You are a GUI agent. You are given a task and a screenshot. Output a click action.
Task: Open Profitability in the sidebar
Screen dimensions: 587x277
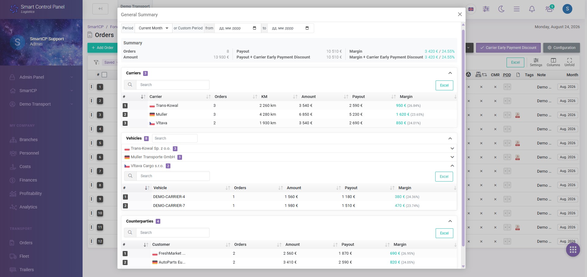pos(31,193)
